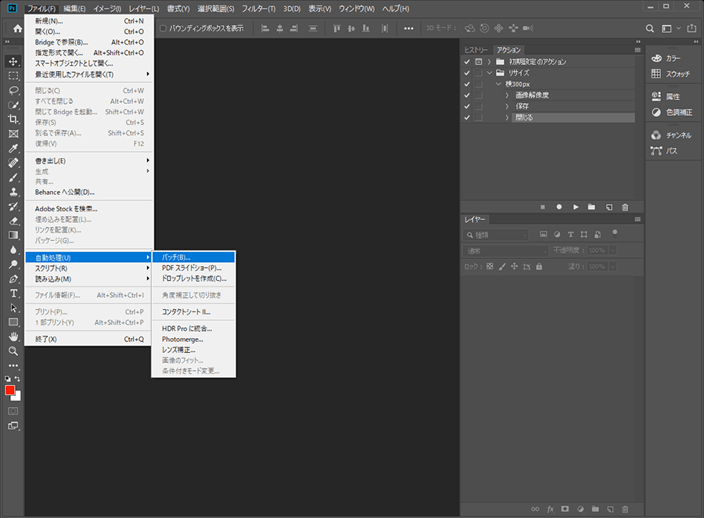Viewport: 704px width, 518px height.
Task: Toggle checkmark for 画像解像度 action step
Action: coord(467,95)
